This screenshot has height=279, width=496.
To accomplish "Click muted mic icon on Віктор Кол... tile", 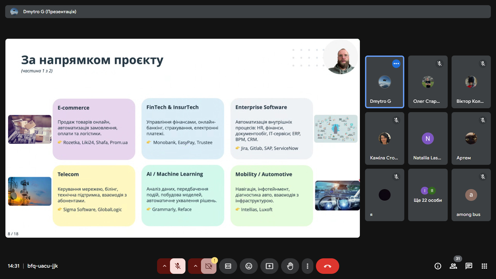I will [483, 64].
